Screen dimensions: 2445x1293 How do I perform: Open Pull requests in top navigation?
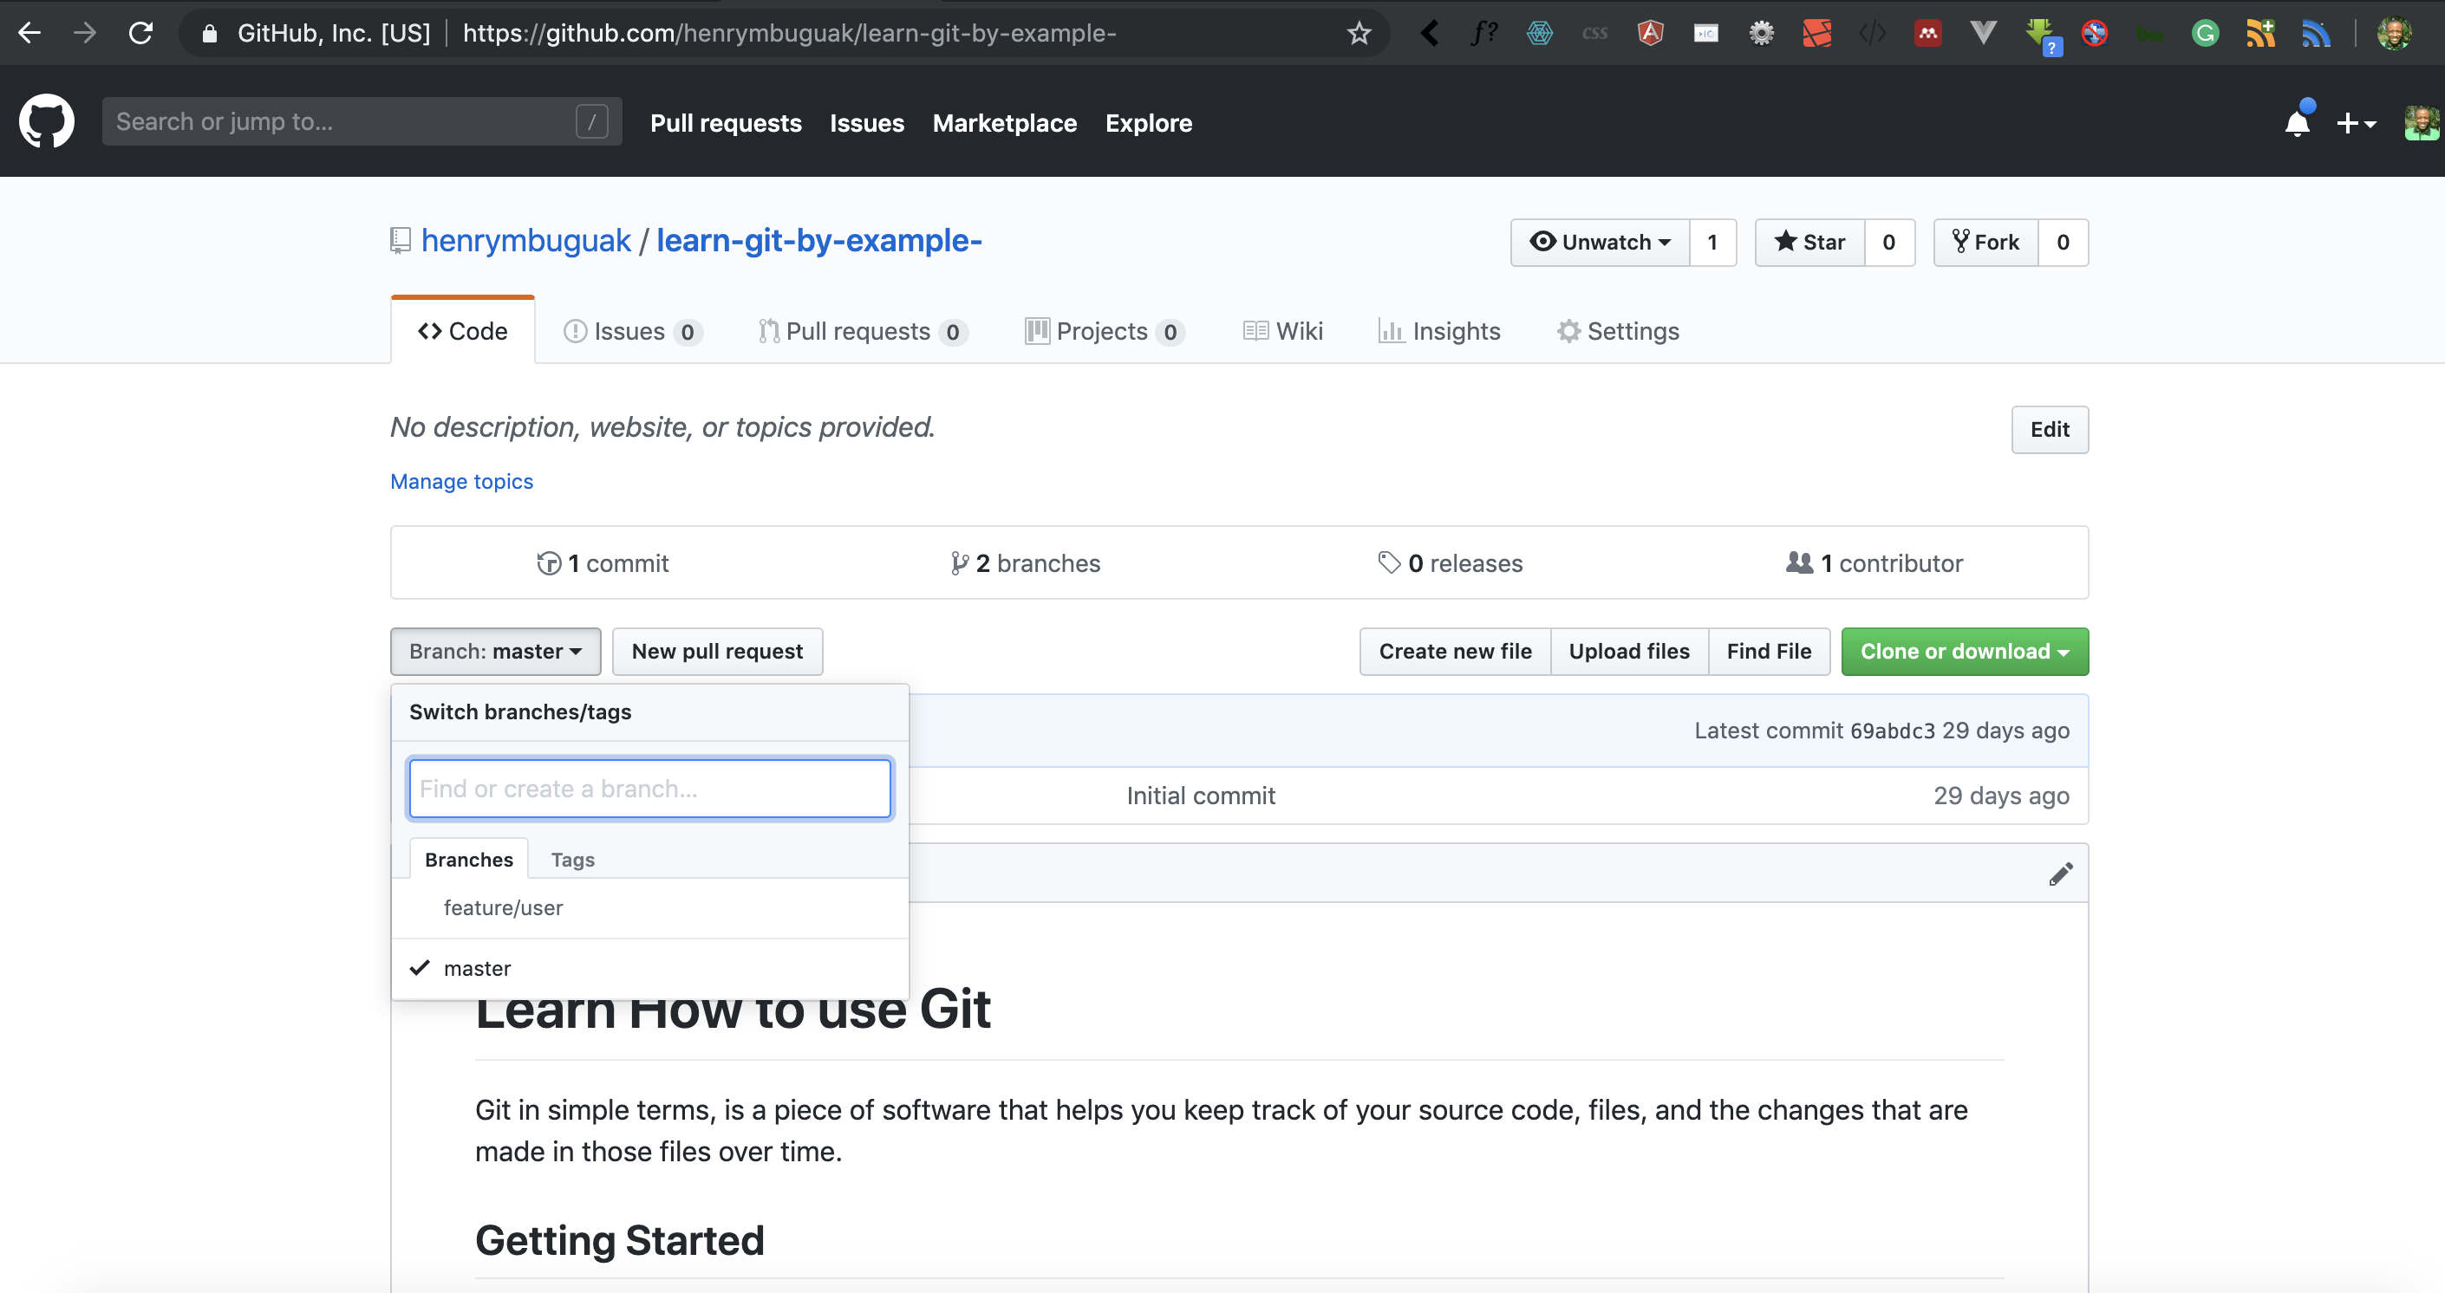click(725, 123)
